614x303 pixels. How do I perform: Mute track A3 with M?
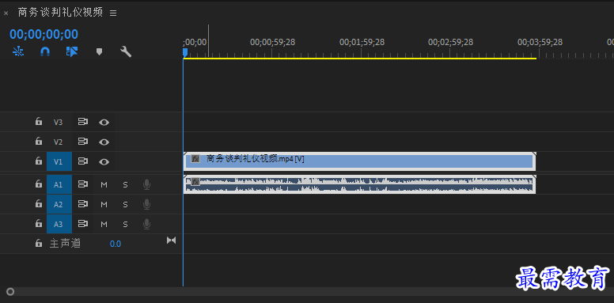coord(104,225)
